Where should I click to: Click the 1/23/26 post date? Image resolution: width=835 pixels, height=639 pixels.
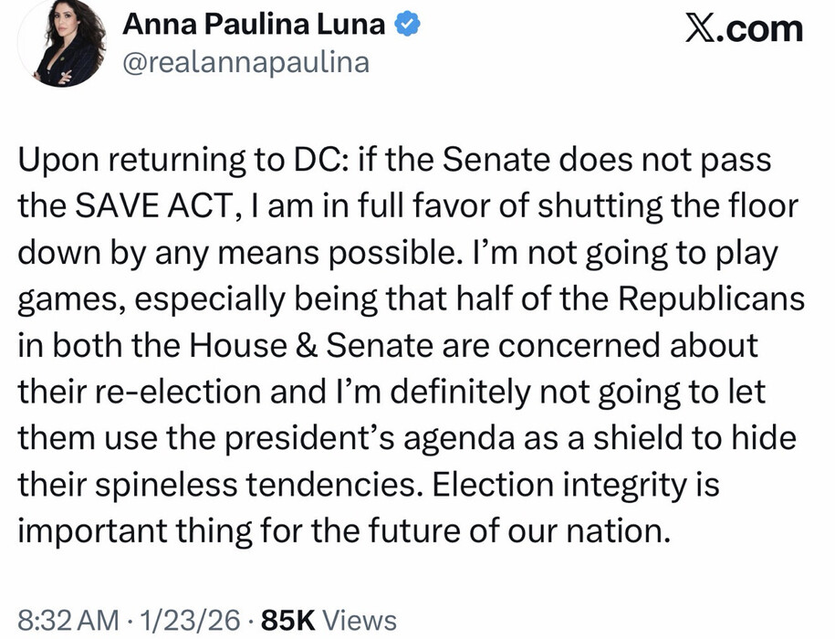193,621
